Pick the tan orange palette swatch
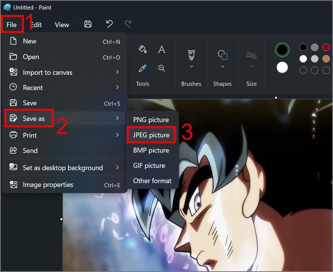The width and height of the screenshot is (333, 272). click(x=326, y=59)
